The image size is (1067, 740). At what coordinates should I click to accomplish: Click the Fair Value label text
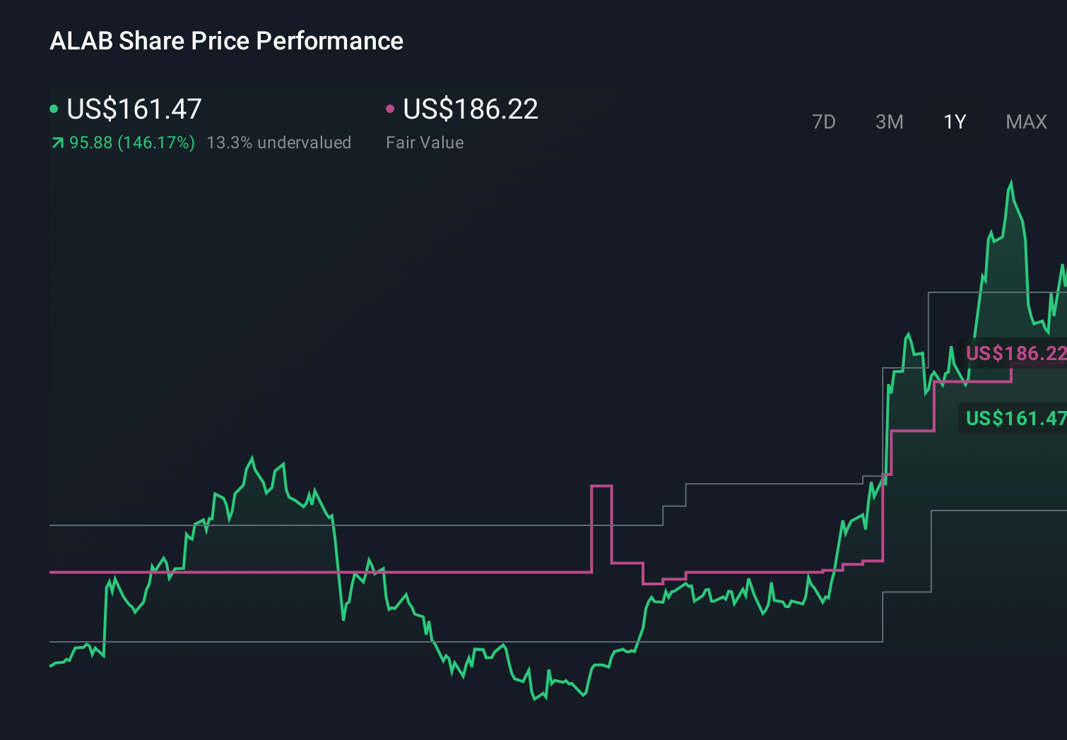(425, 143)
